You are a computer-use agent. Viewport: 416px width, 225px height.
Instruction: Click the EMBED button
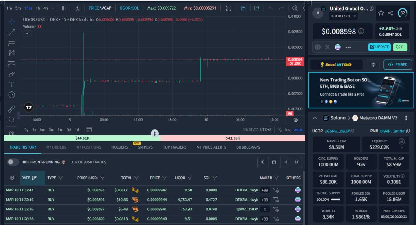coord(397,64)
